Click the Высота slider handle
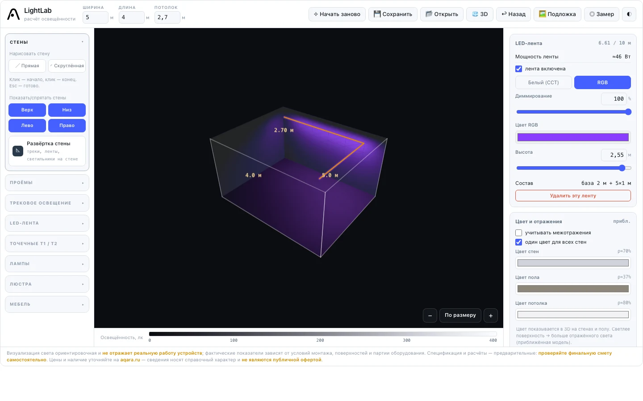Screen dimensions: 643x401 point(622,168)
